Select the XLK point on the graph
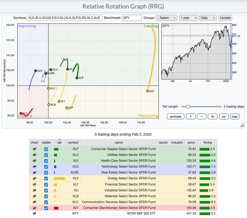The width and height of the screenshot is (247, 218). tap(36, 71)
